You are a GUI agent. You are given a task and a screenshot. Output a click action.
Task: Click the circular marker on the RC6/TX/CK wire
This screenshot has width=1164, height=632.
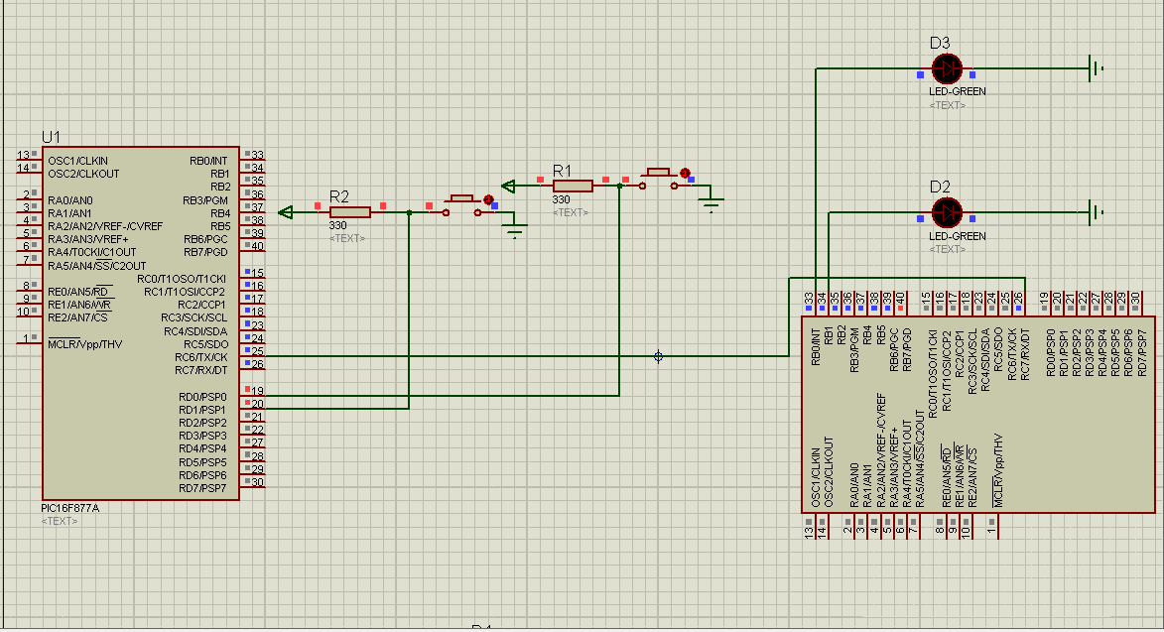point(658,354)
